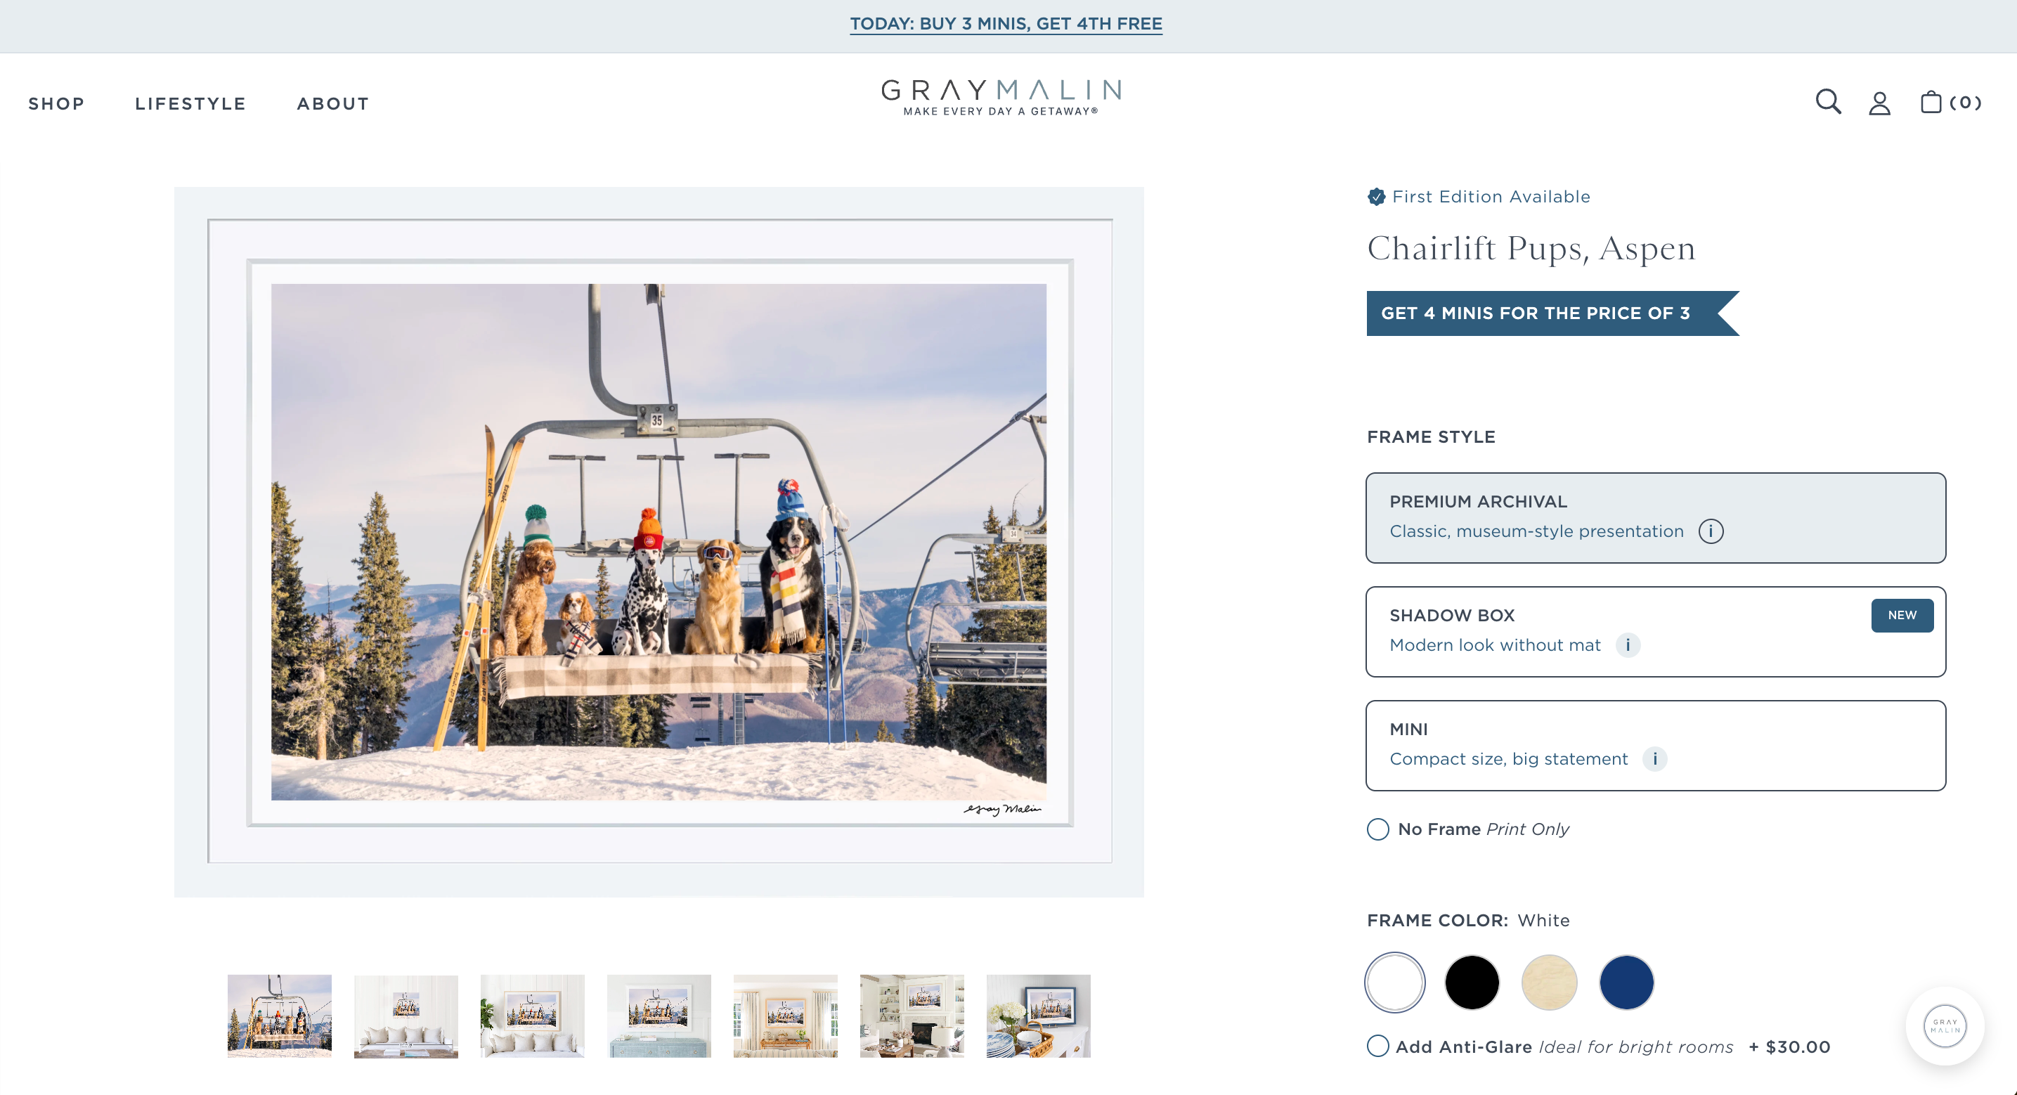This screenshot has height=1095, width=2017.
Task: Open the shopping bag cart icon
Action: 1931,102
